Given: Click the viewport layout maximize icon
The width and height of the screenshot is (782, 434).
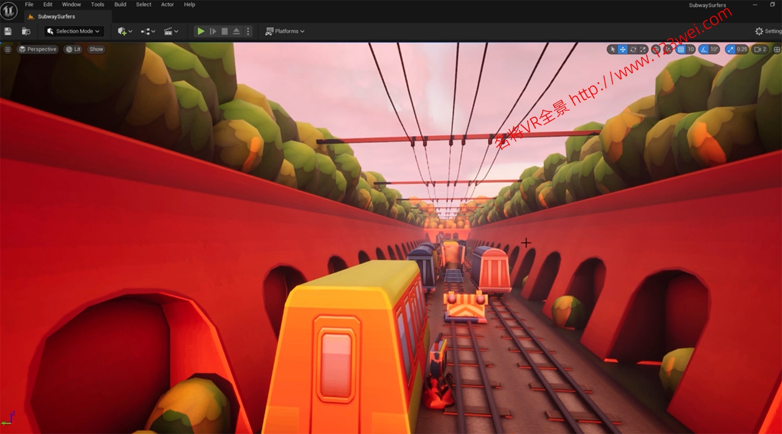Looking at the screenshot, I should click(776, 49).
